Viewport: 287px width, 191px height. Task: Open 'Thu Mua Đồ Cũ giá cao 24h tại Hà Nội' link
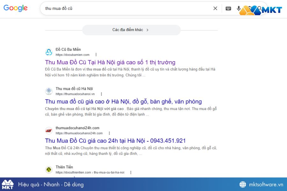(x=115, y=141)
